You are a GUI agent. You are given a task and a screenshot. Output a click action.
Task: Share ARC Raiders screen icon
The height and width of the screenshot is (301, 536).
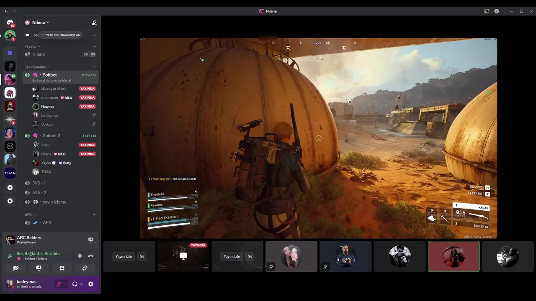[x=90, y=240]
